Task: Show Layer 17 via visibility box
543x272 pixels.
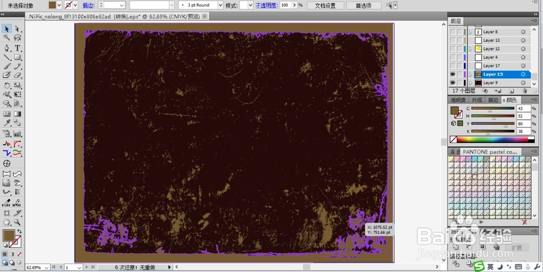Action: [453, 66]
